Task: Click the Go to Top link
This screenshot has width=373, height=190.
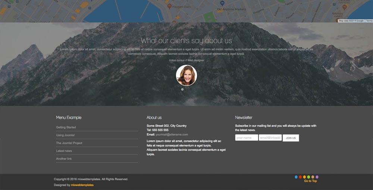Action: (x=310, y=181)
